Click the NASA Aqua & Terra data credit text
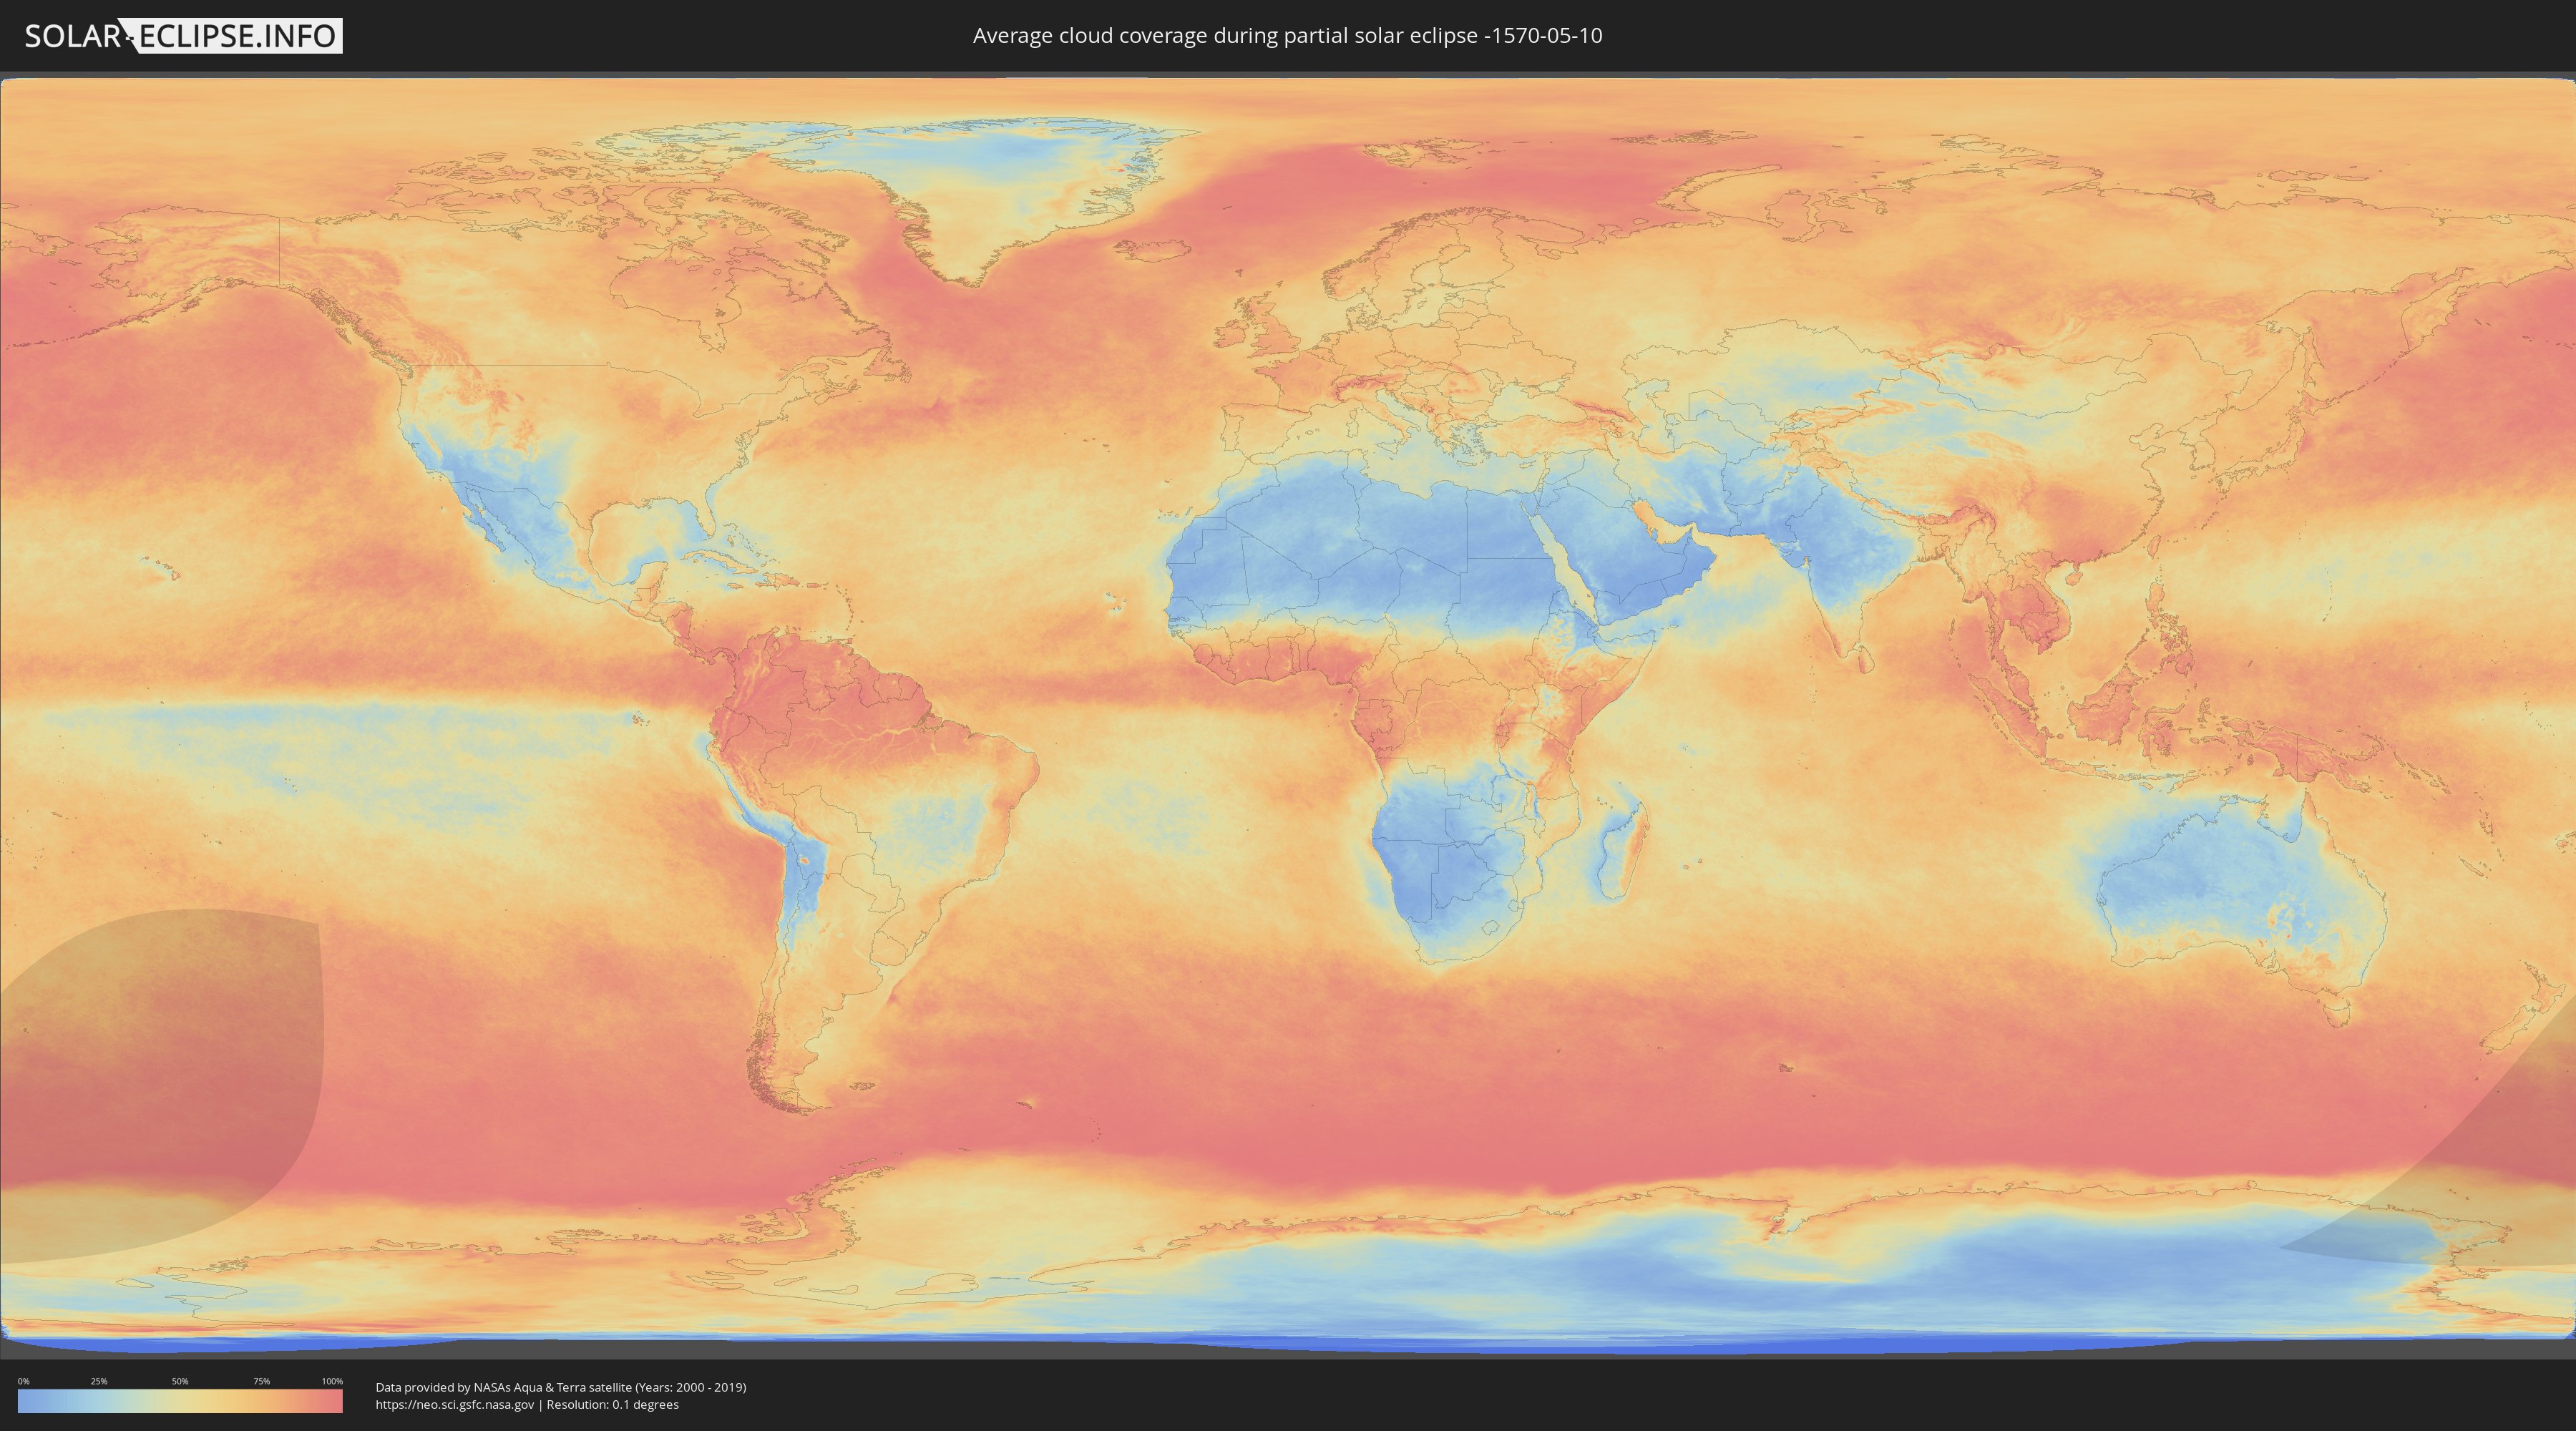The height and width of the screenshot is (1431, 2576). 560,1387
